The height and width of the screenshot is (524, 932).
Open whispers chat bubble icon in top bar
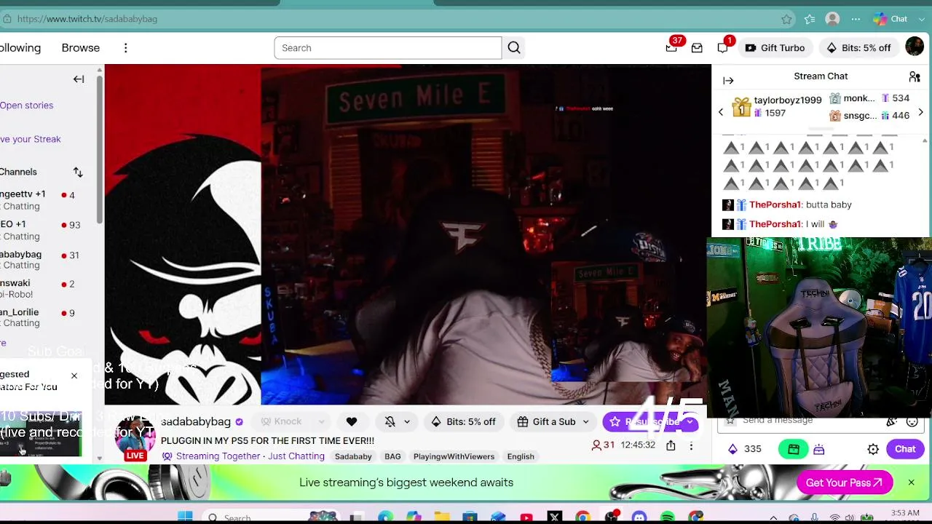(722, 48)
